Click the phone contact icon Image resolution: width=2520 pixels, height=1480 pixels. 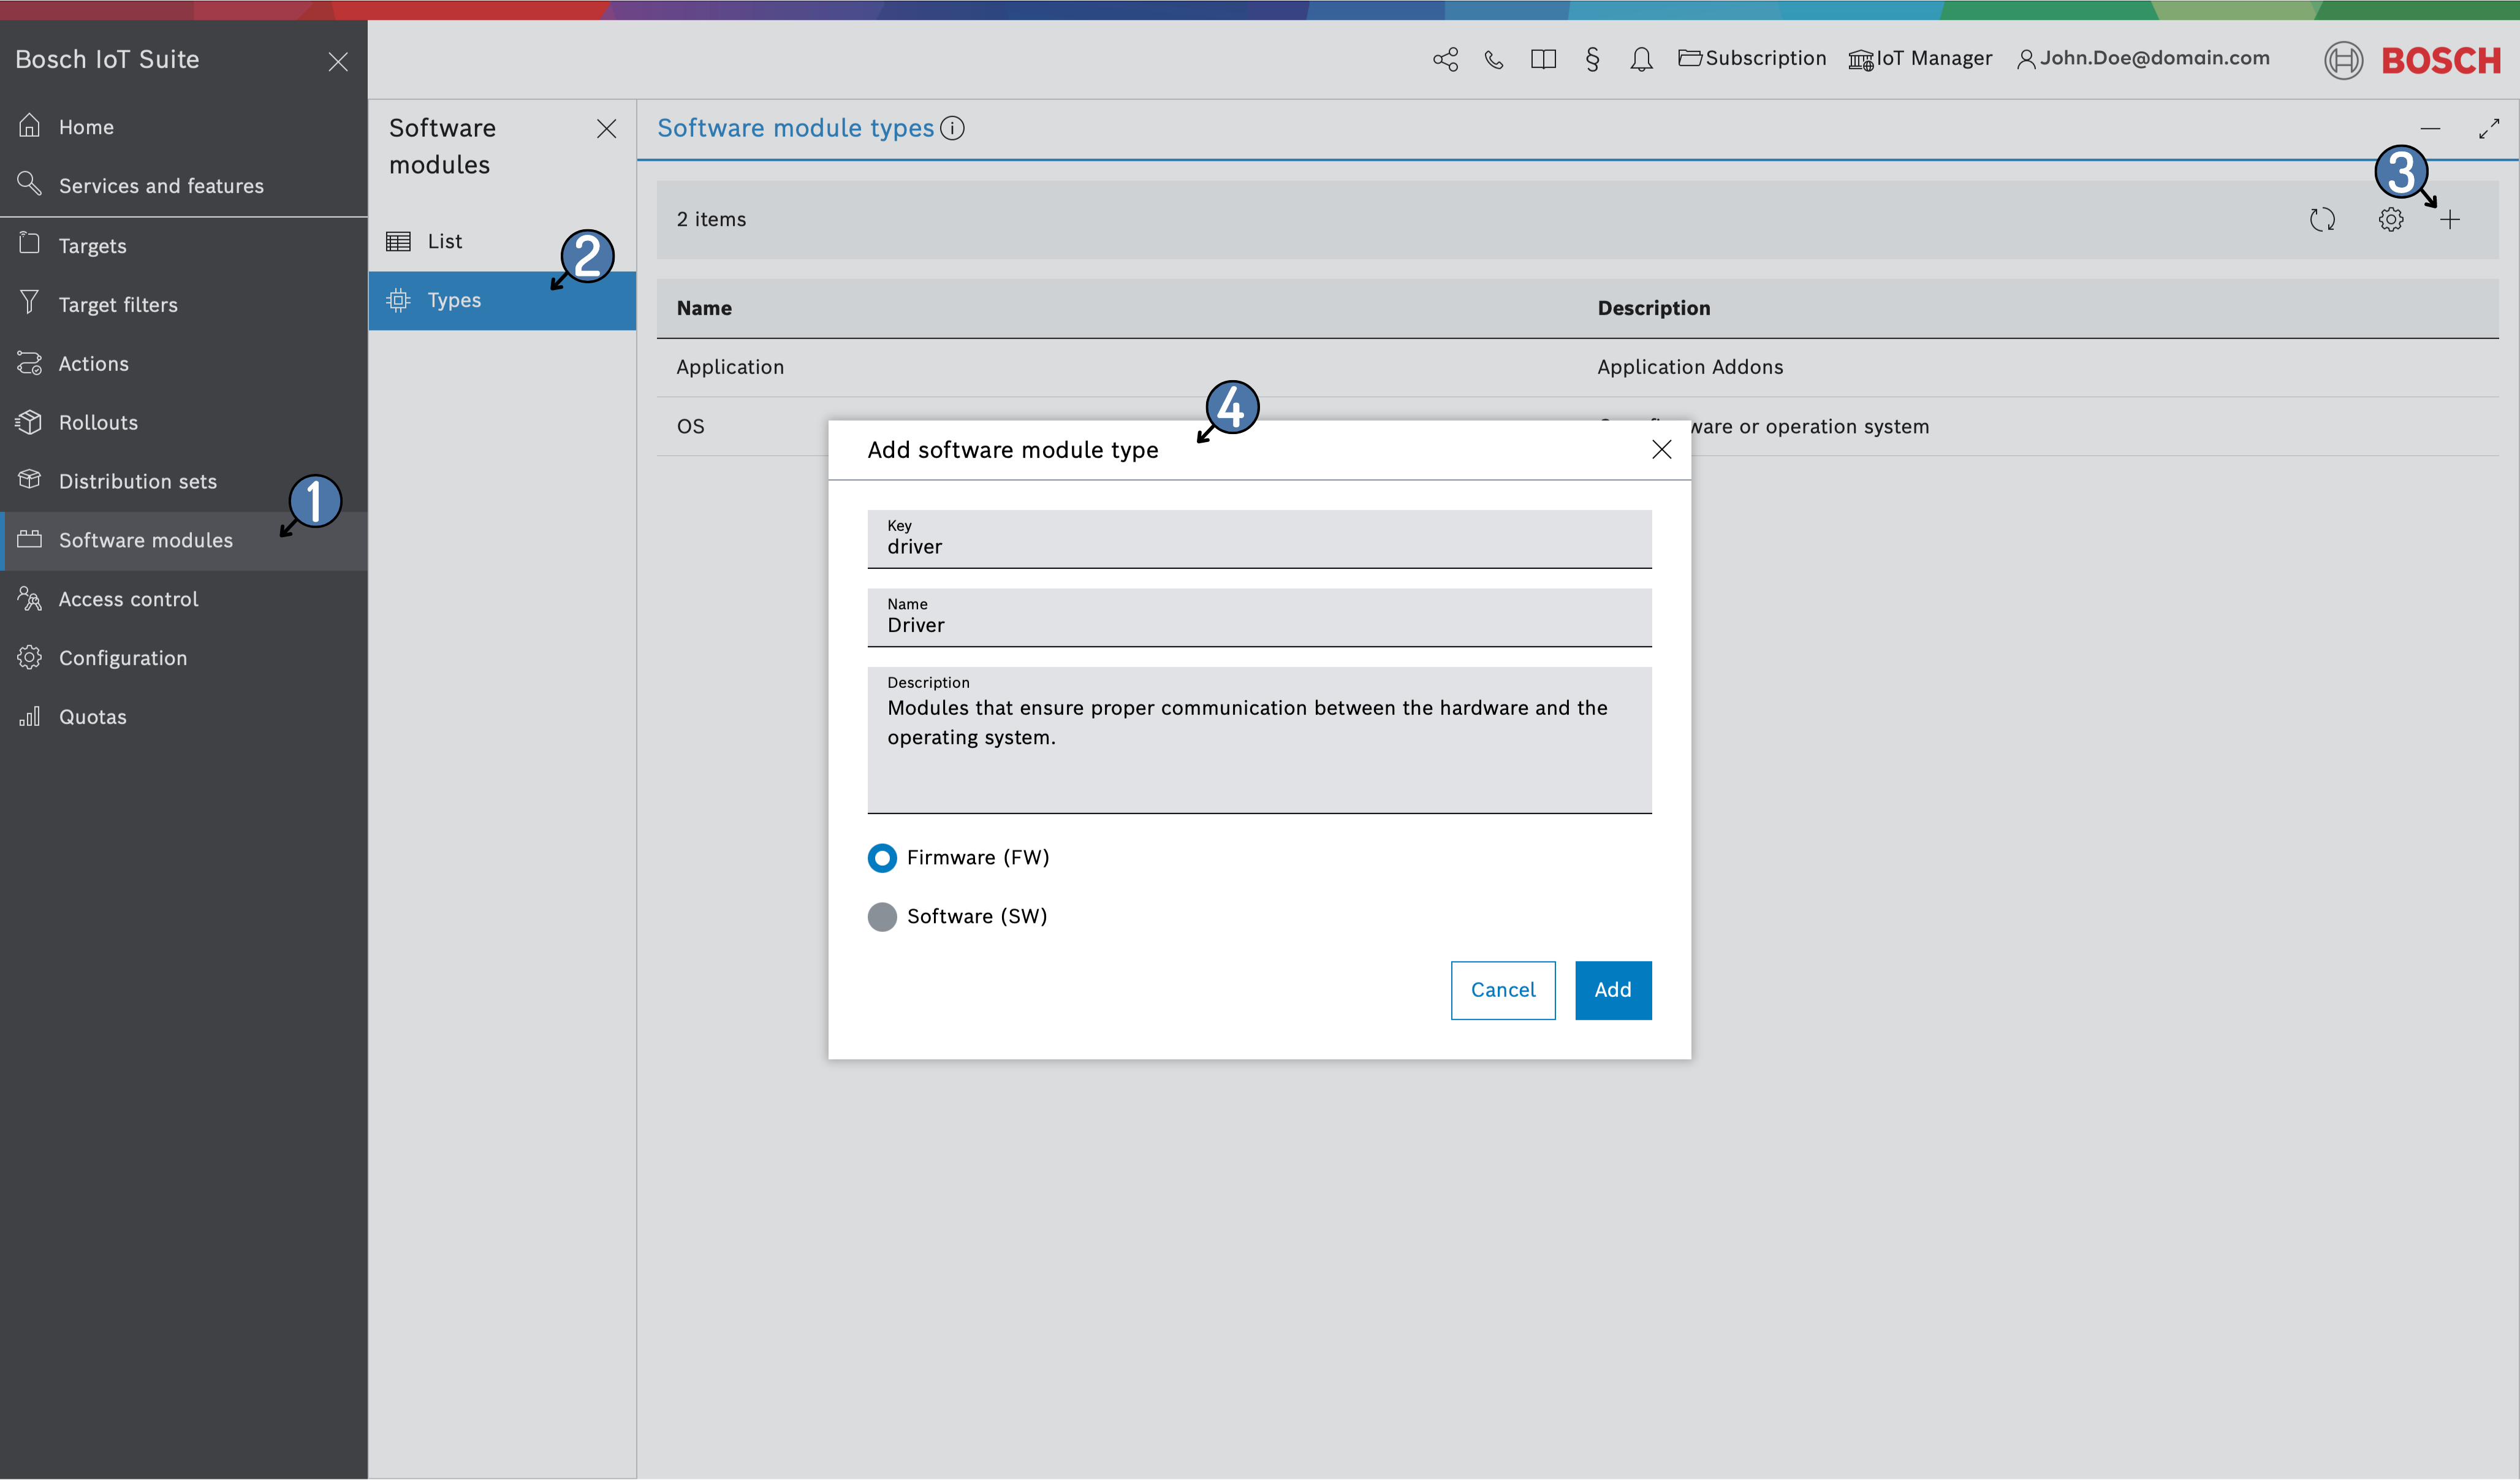point(1494,59)
